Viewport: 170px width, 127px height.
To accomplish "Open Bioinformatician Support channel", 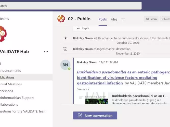I will tap(17, 98).
